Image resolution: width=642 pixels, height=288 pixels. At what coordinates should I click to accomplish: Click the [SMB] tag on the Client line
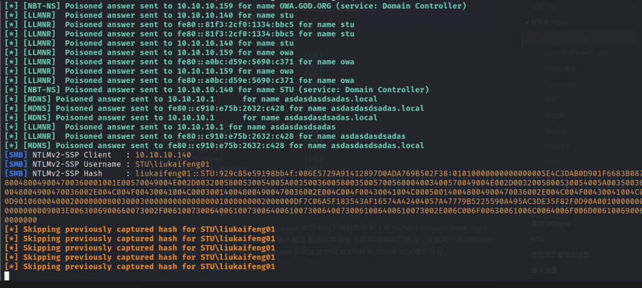(16, 155)
